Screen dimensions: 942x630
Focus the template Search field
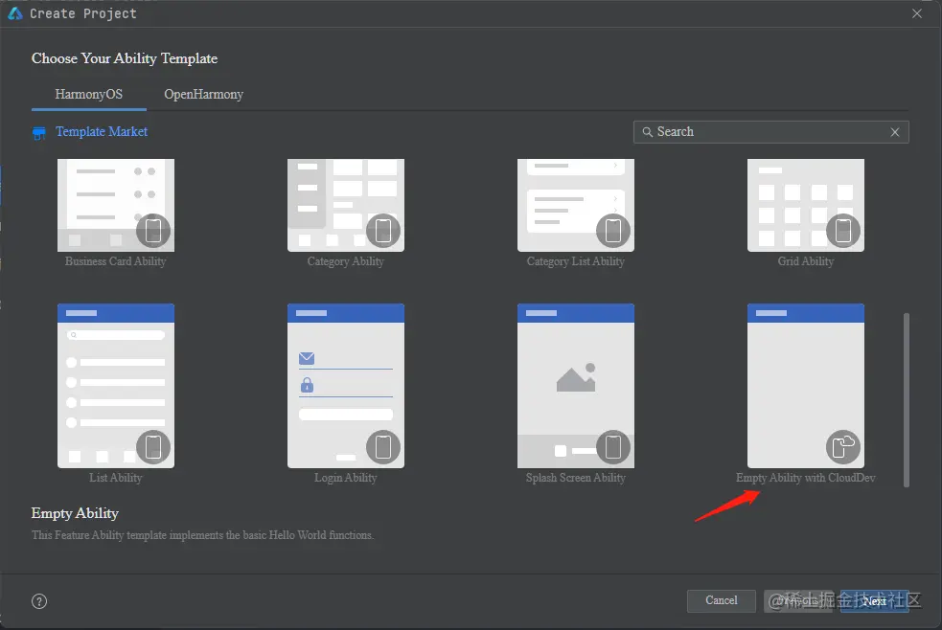[x=770, y=132]
